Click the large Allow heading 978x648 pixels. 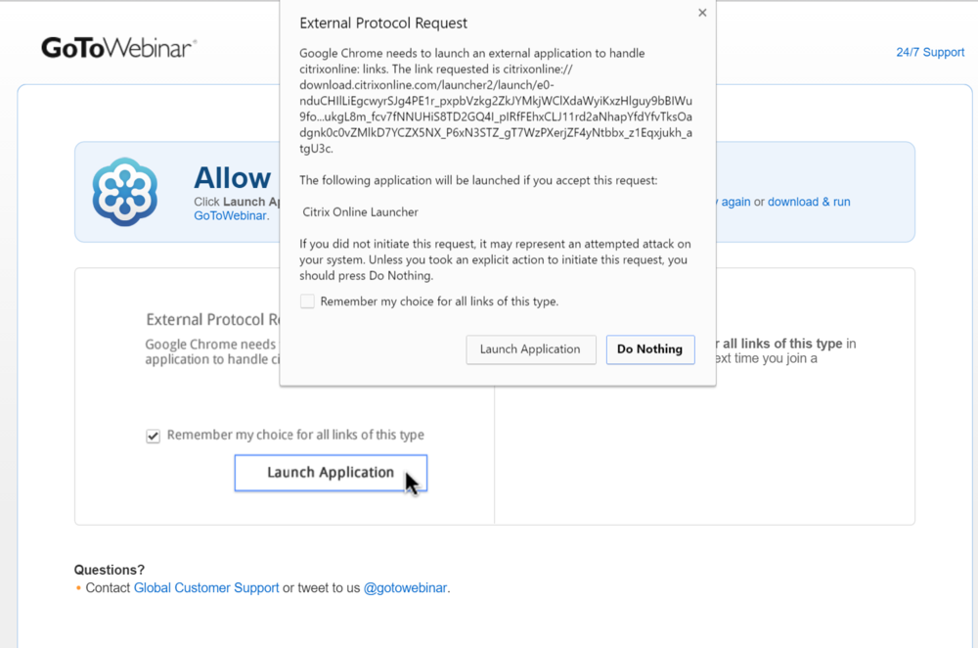click(x=233, y=177)
